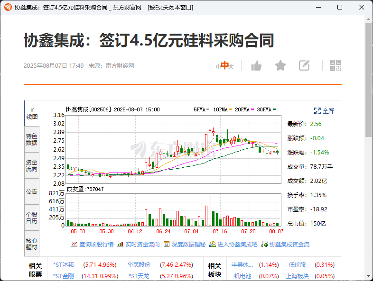
Task: Set font size to small 小
Action: point(218,66)
